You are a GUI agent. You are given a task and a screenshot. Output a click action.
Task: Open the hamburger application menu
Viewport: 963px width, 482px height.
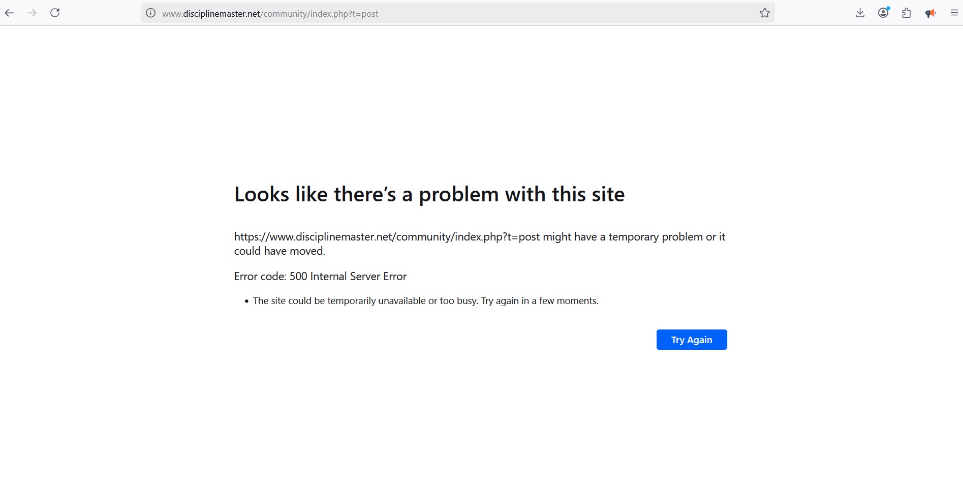click(954, 13)
